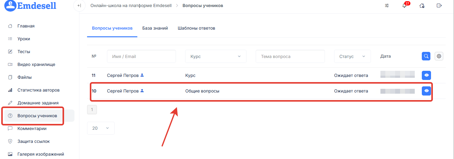Image resolution: width=454 pixels, height=159 pixels.
Task: Open the Статус filter dropdown
Action: (x=352, y=56)
